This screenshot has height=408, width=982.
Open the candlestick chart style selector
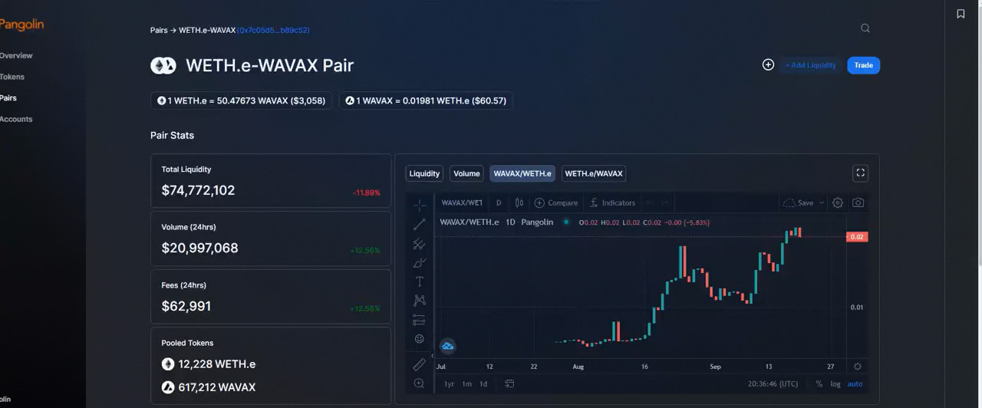coord(519,203)
